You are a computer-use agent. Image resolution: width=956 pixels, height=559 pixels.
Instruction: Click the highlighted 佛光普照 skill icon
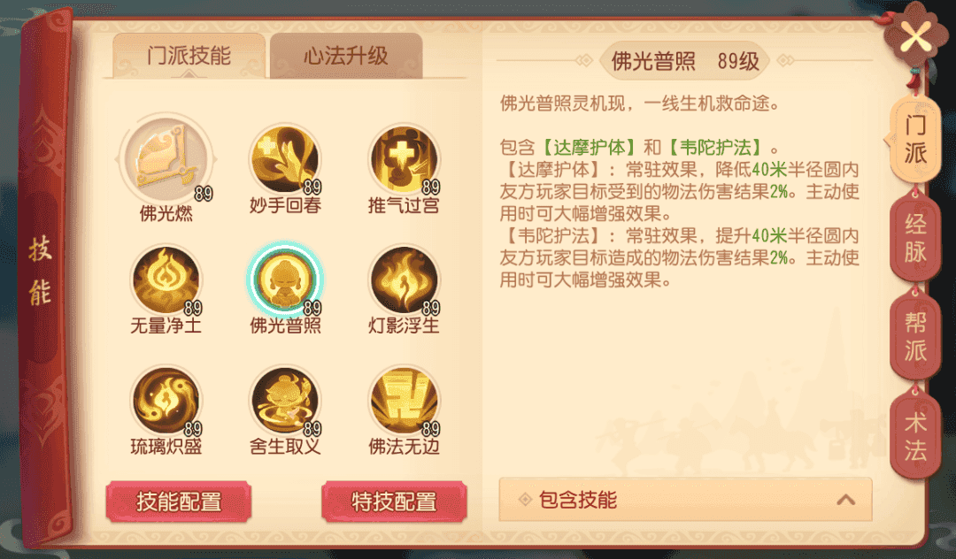tap(285, 280)
